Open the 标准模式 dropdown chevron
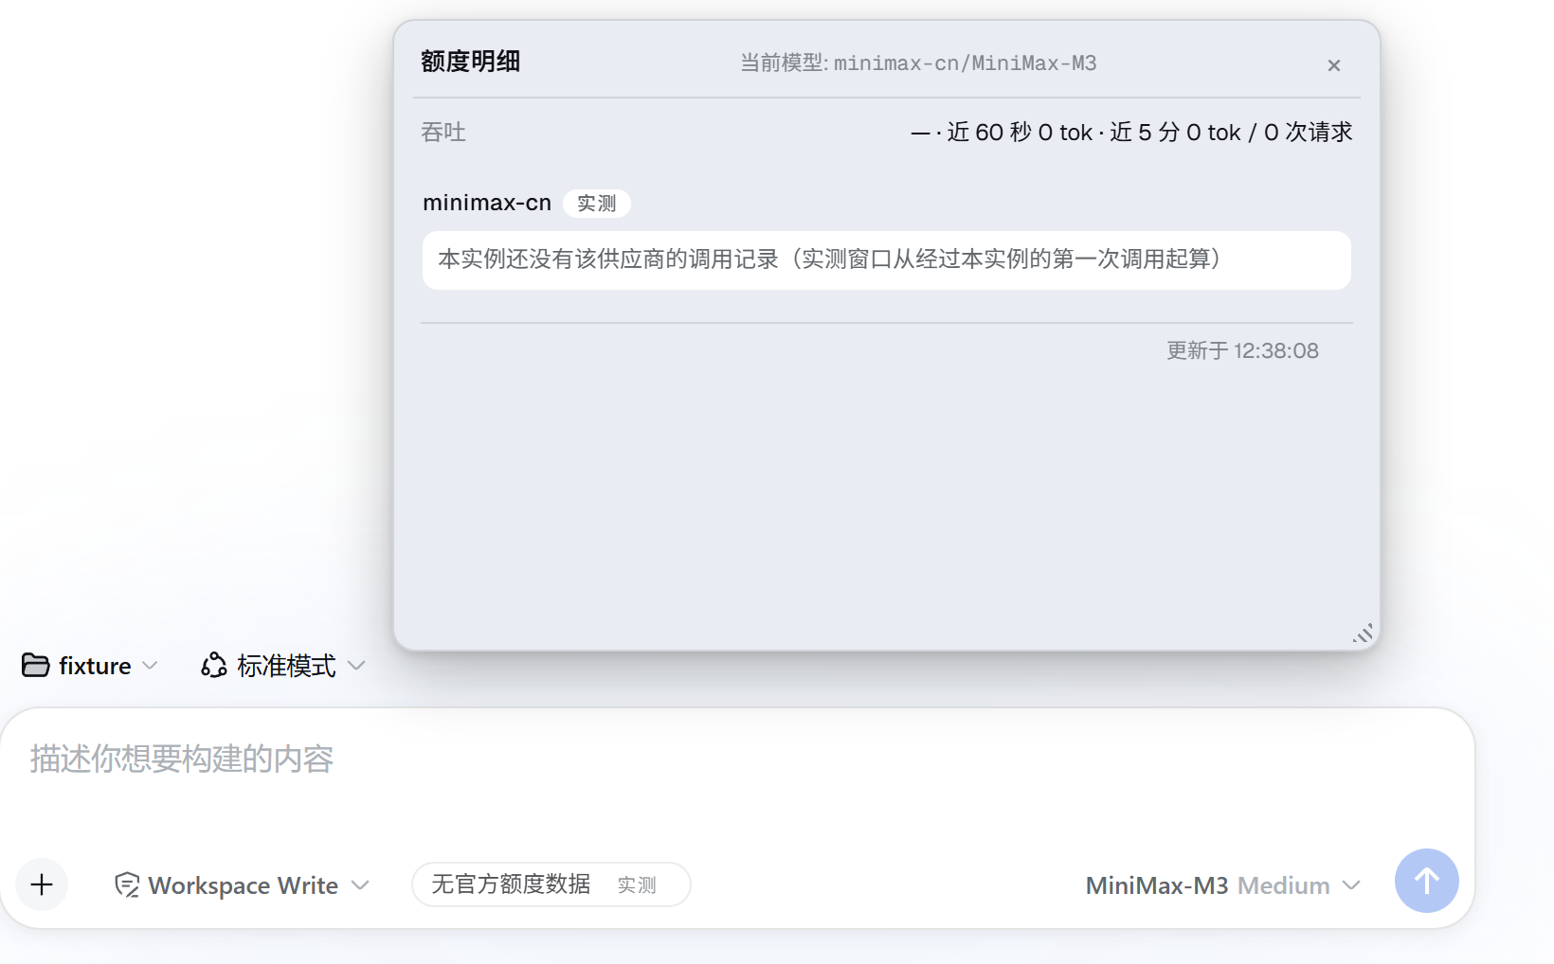This screenshot has height=964, width=1554. [x=356, y=666]
